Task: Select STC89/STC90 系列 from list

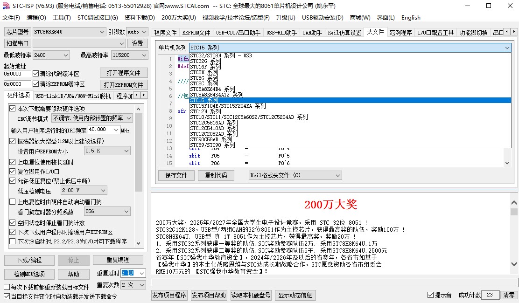Action: pyautogui.click(x=350, y=145)
